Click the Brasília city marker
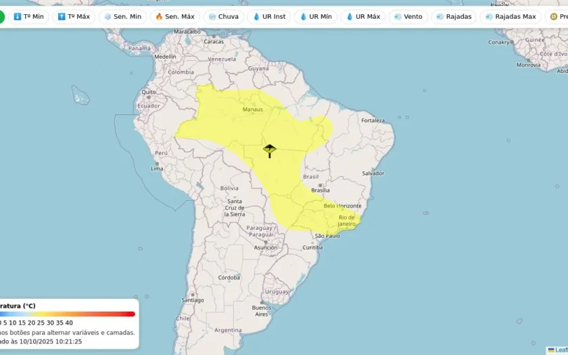Viewport: 568px width, 355px height. [321, 185]
